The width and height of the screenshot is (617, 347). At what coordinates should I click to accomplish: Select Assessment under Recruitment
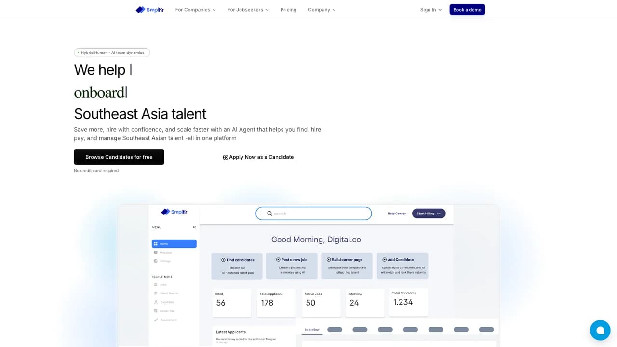pos(165,320)
